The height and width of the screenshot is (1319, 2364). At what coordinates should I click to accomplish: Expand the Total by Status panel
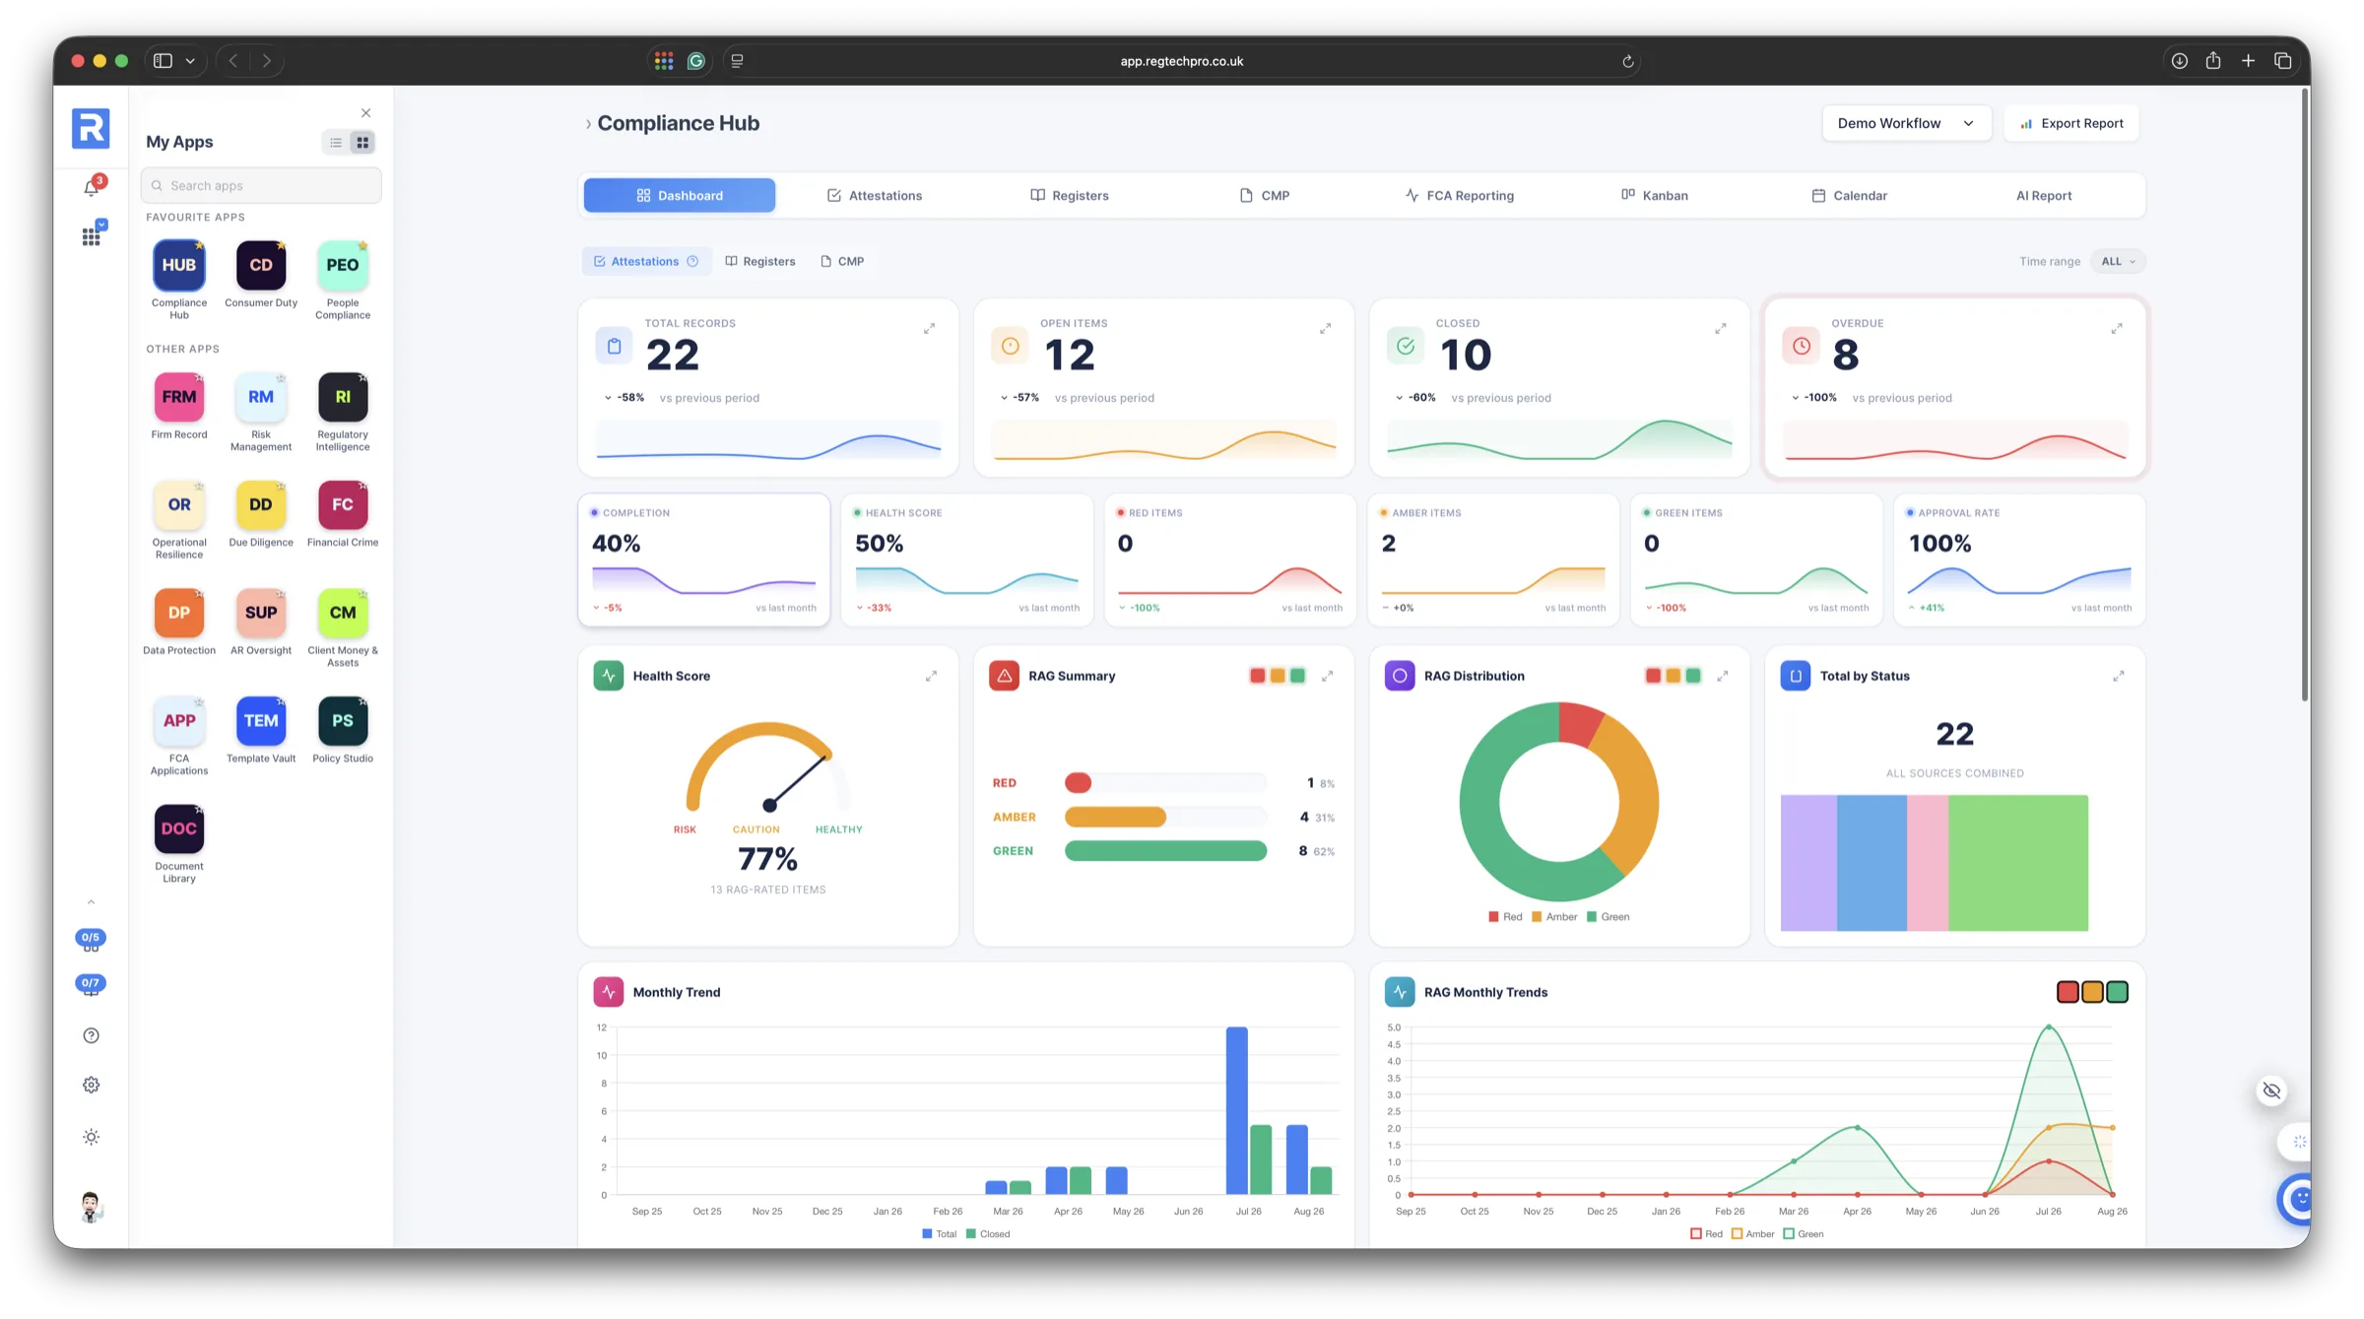(2118, 676)
